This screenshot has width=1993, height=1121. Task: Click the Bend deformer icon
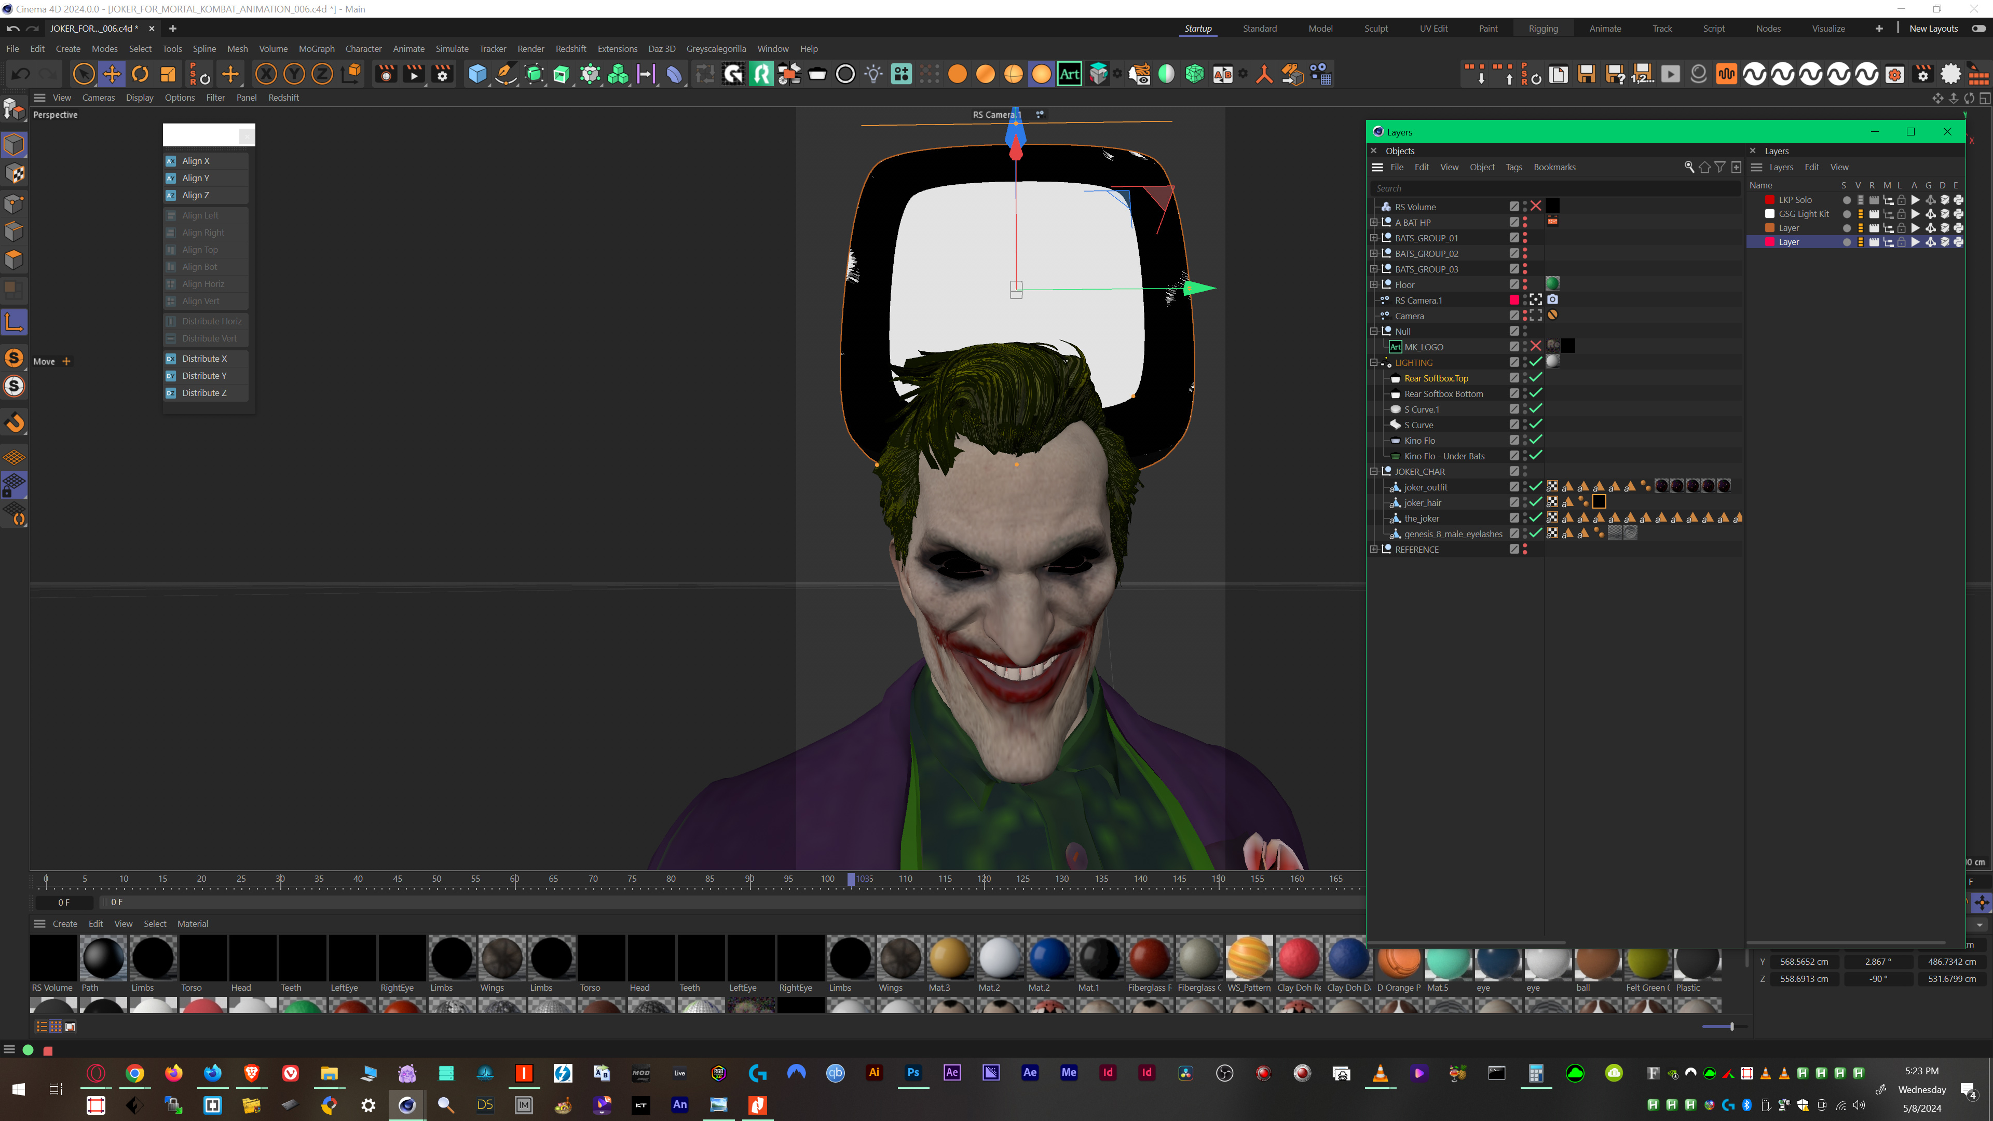click(675, 74)
